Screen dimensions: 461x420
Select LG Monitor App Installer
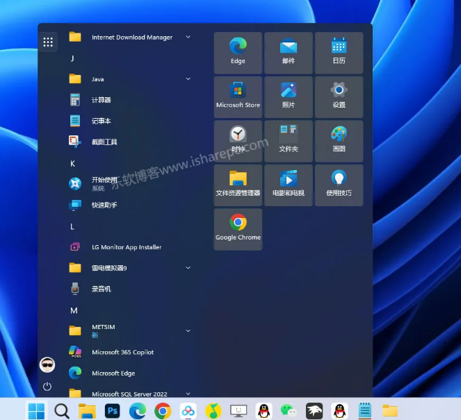coord(126,247)
